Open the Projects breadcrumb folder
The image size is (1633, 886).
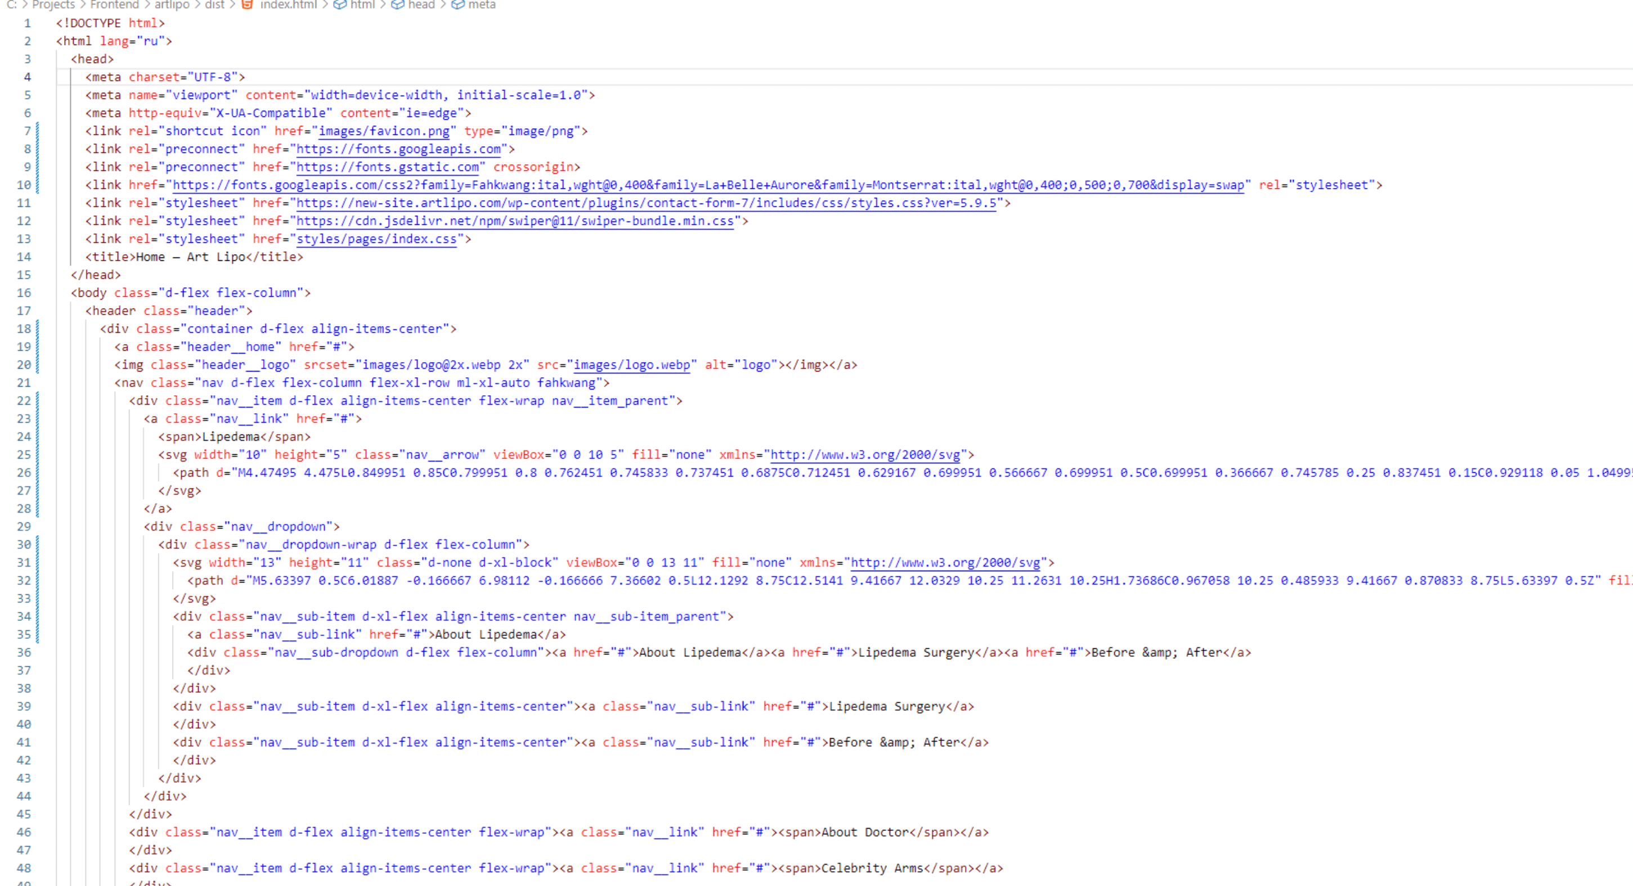point(53,4)
